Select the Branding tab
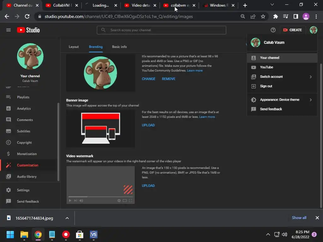This screenshot has height=242, width=323. 96,47
